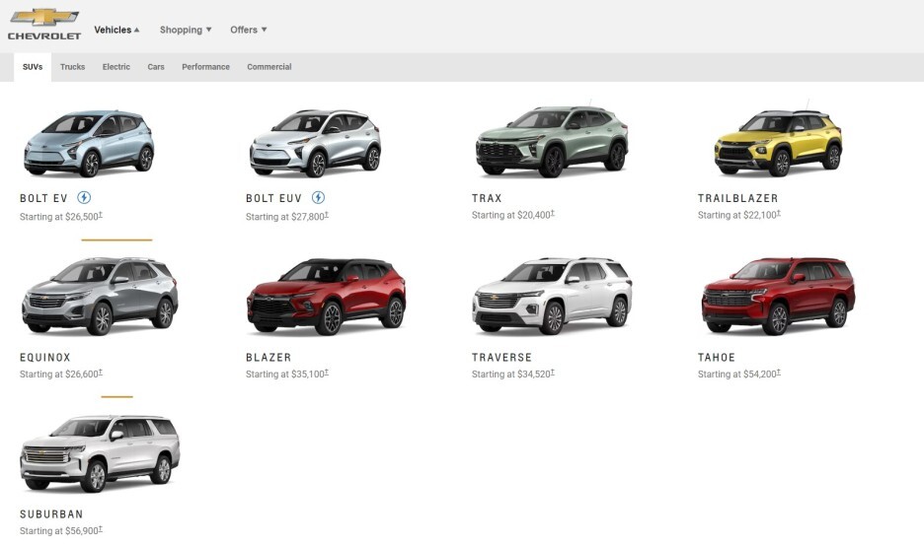
Task: Open the TRAVERSE model link
Action: pyautogui.click(x=502, y=357)
